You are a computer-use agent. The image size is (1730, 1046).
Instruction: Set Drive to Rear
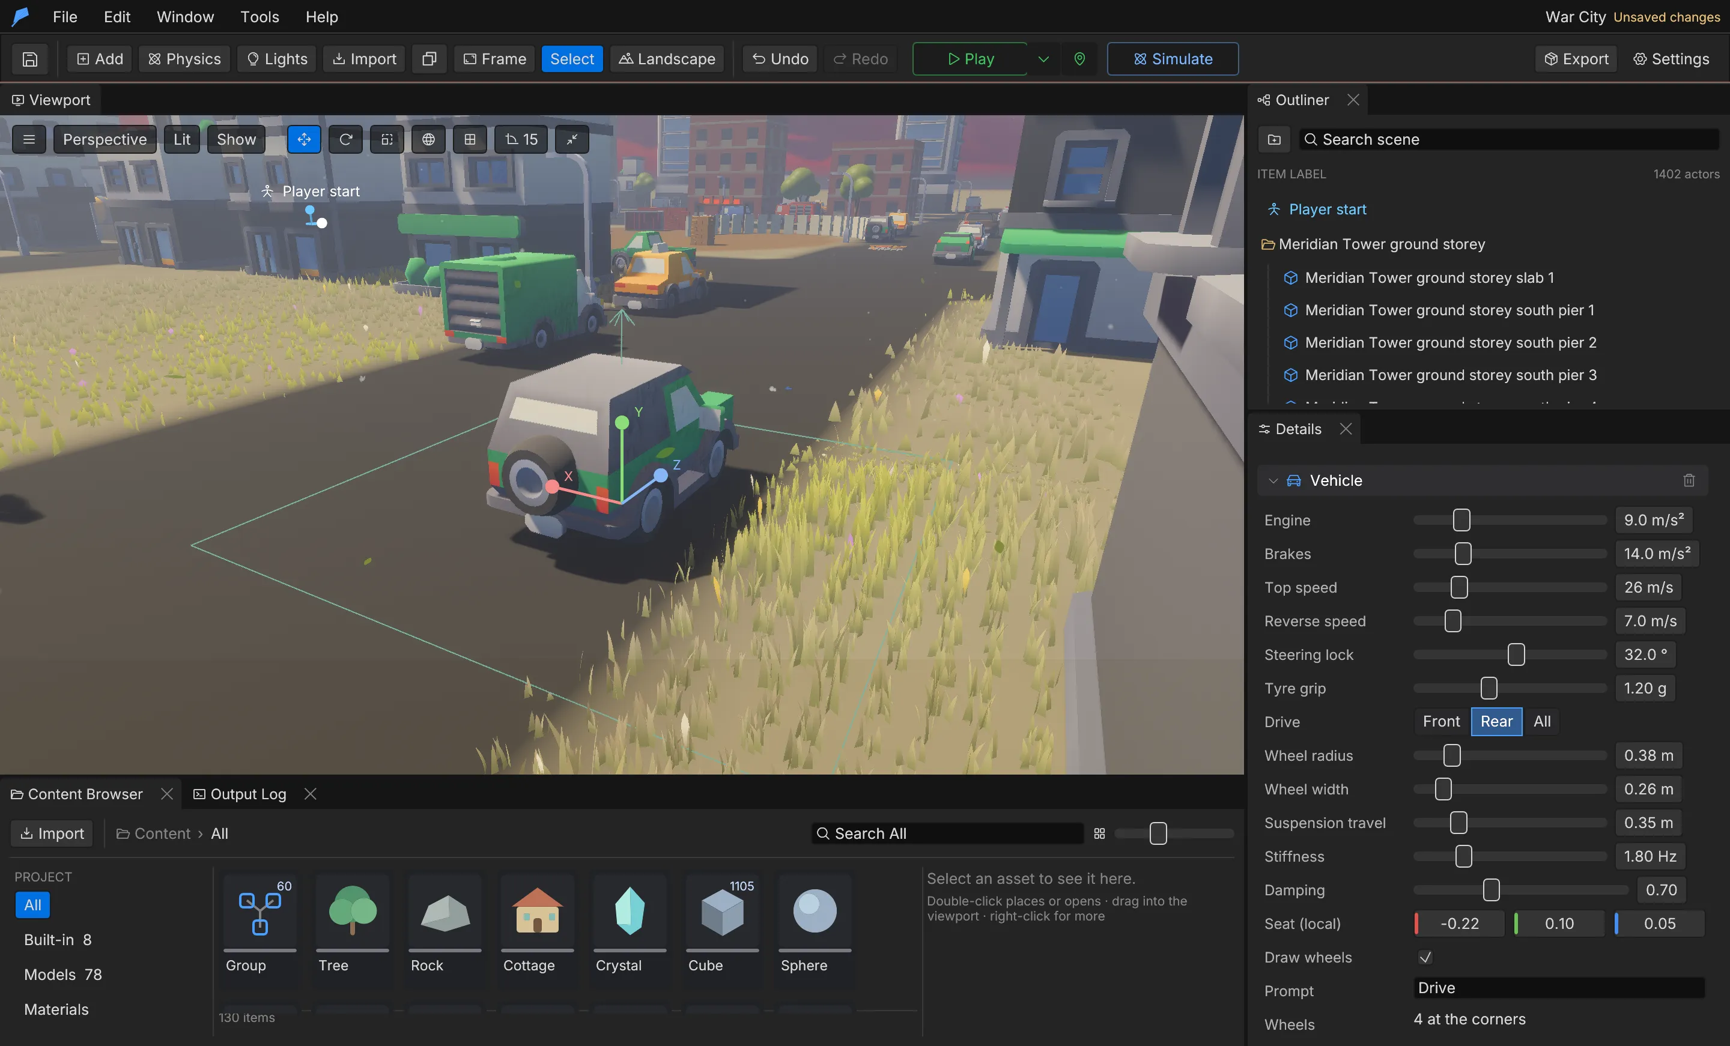(1496, 722)
